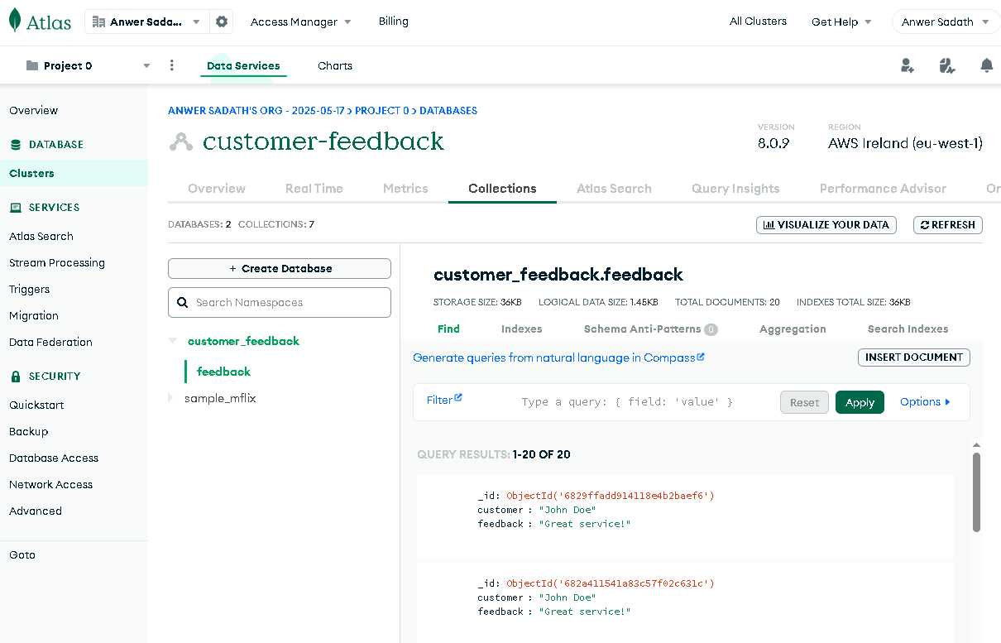The height and width of the screenshot is (643, 1001).
Task: Click VISUALIZE YOUR DATA button
Action: (x=826, y=224)
